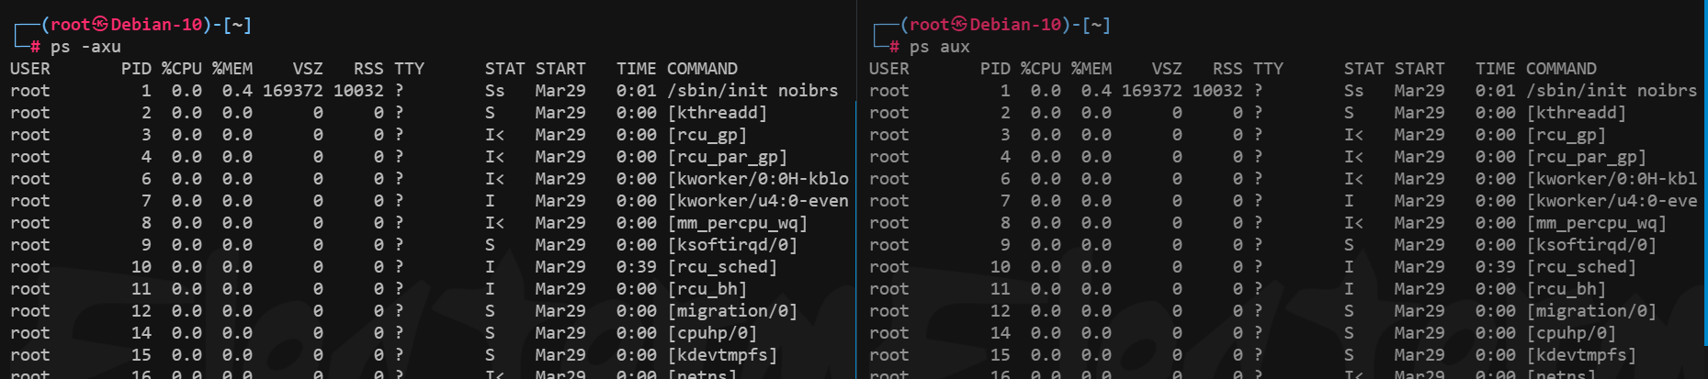Select the [kthreadd] process in the ps aux pane
Image resolution: width=1708 pixels, height=379 pixels.
click(x=1576, y=113)
